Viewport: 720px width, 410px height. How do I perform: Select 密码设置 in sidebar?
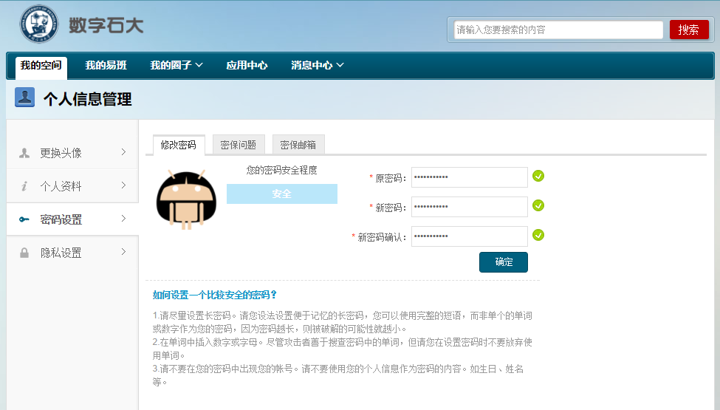[72, 219]
